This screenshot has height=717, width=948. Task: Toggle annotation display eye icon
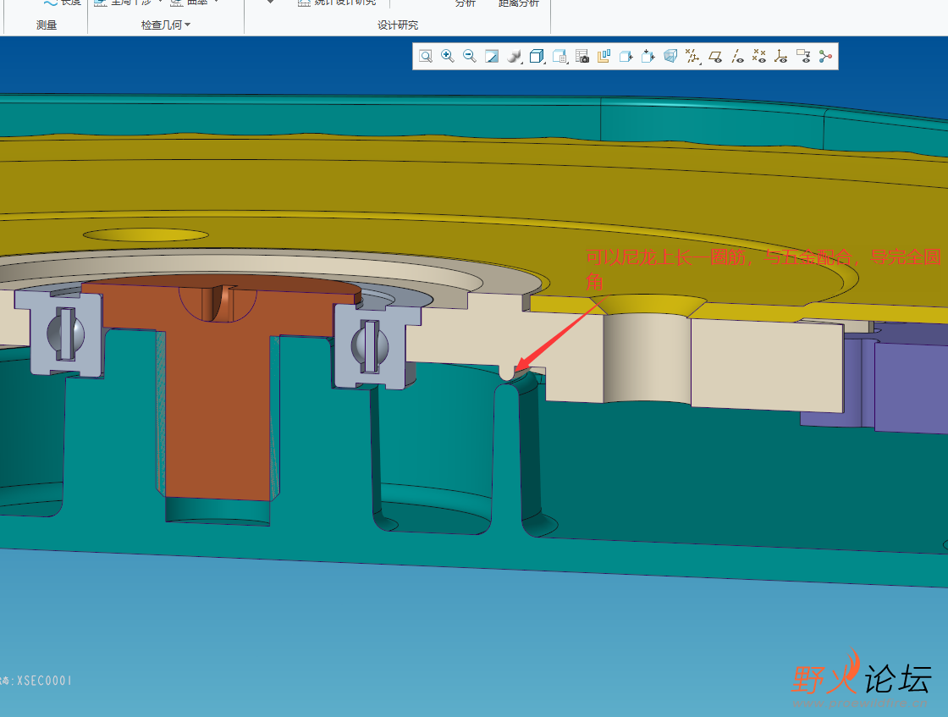[803, 57]
